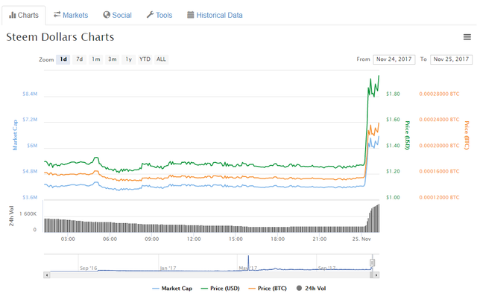
Task: Open the Historical Data tab
Action: [x=215, y=15]
